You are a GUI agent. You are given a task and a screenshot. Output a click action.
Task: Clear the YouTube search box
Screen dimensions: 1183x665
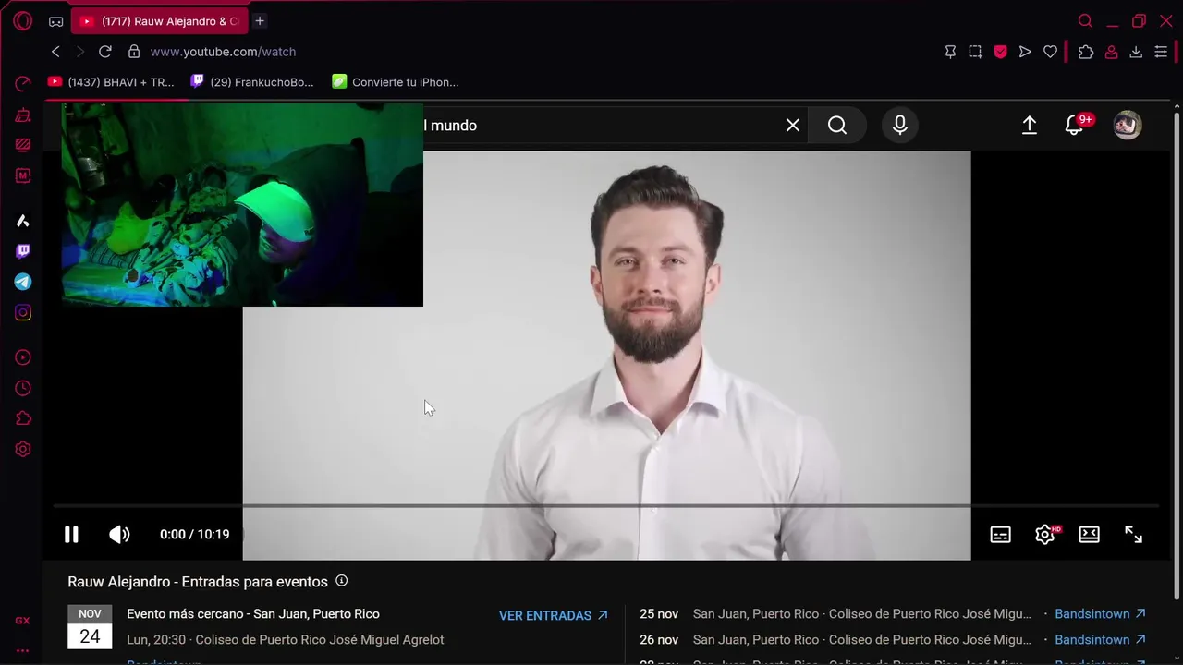coord(793,125)
